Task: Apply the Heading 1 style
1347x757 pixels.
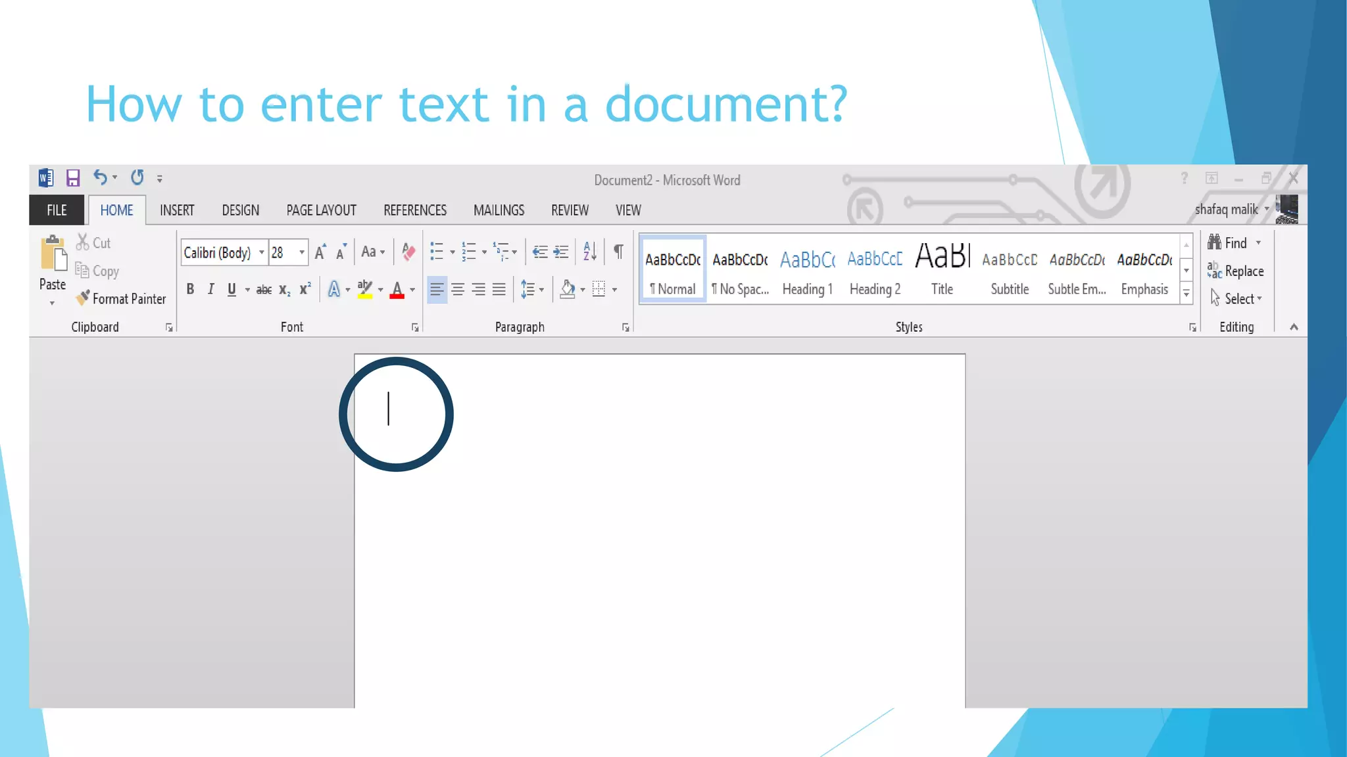Action: point(808,271)
